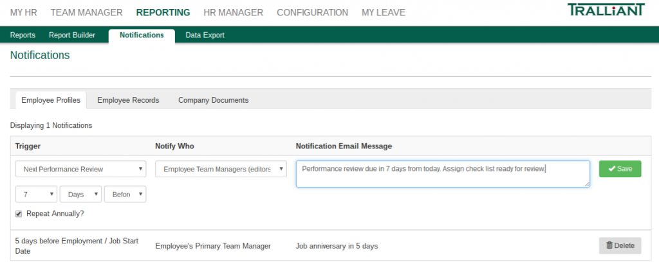Screen dimensions: 659x271
Task: Toggle the Repeat Annually checkbox
Action: [x=19, y=213]
